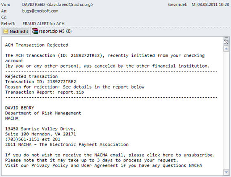Click the "Privacy Policy" text
The height and width of the screenshot is (177, 231).
click(x=50, y=165)
